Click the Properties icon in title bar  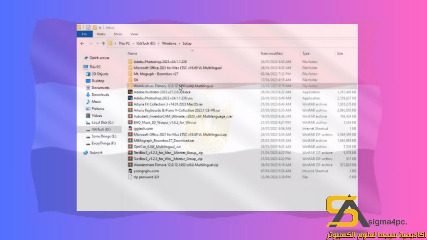point(88,27)
